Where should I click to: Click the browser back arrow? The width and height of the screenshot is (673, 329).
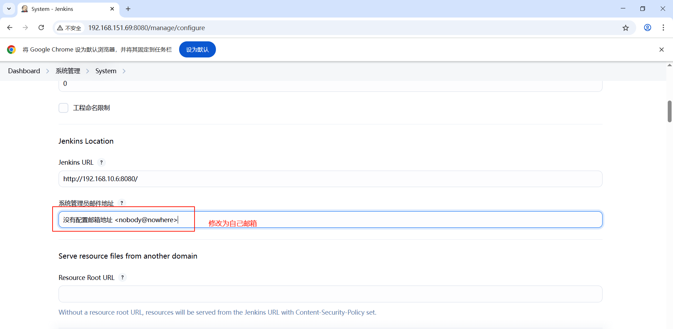coord(10,28)
